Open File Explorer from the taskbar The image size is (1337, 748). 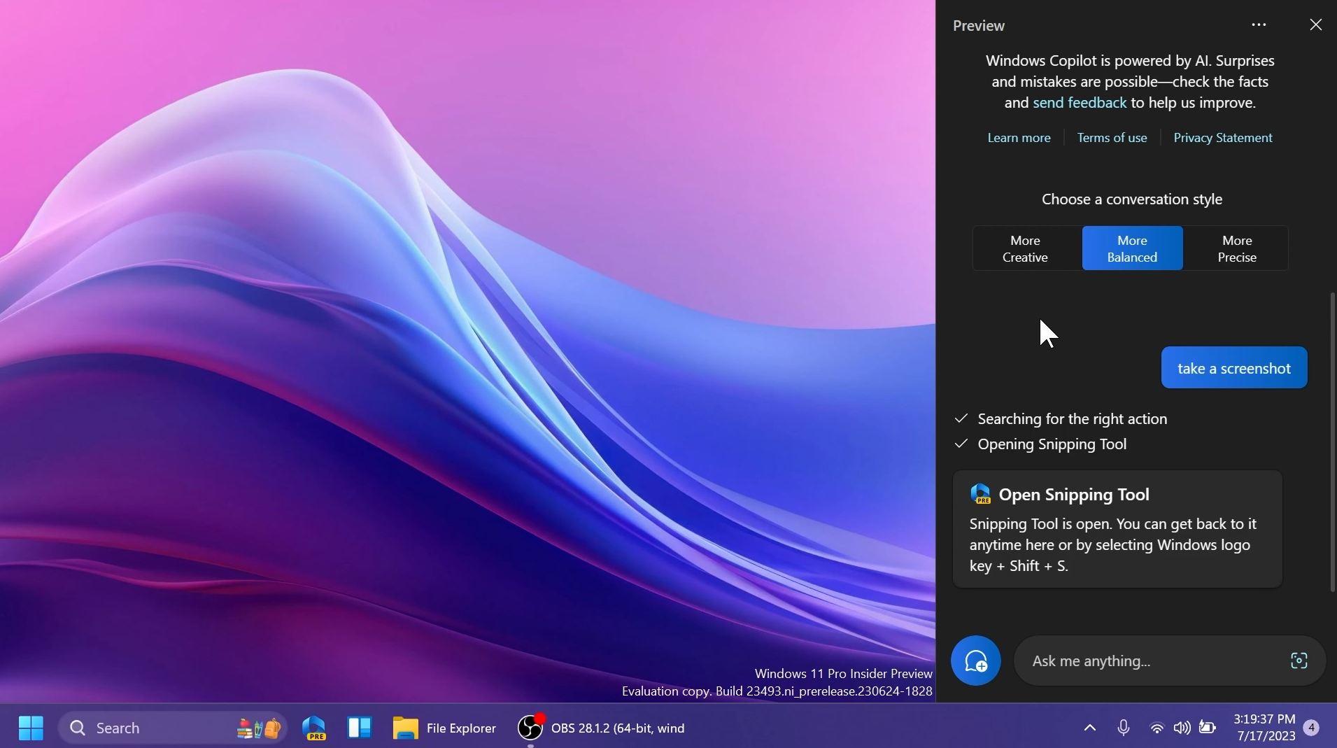coord(444,728)
